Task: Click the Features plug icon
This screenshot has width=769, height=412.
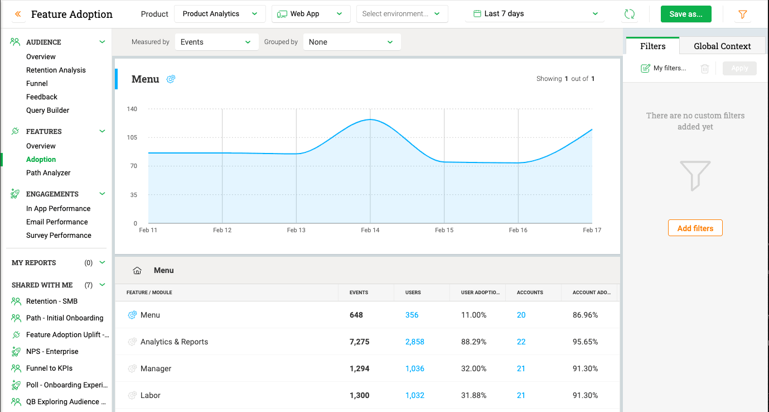Action: tap(15, 131)
